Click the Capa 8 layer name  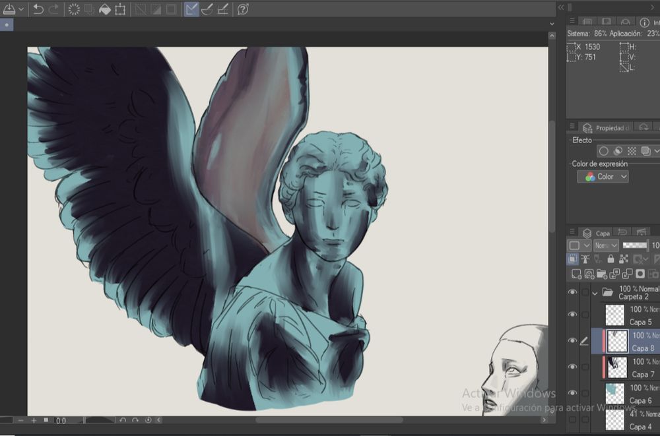(x=643, y=348)
